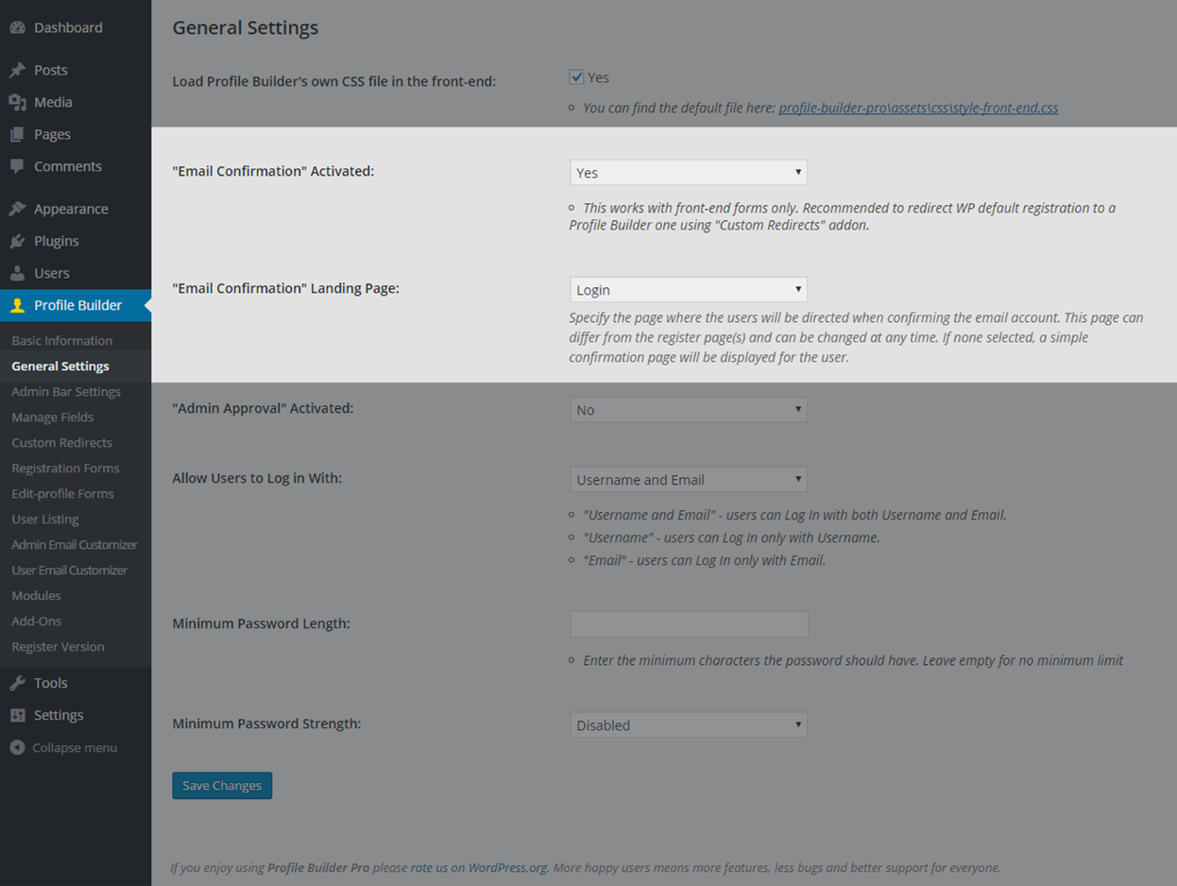Open the style-front-end.css file link
The height and width of the screenshot is (886, 1177).
tap(918, 108)
